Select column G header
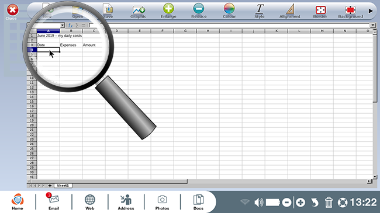 click(185, 31)
